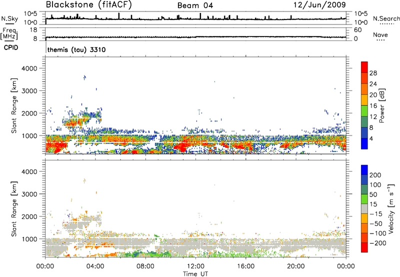
Task: Select the "N.Sky" legend label
Action: [9, 18]
